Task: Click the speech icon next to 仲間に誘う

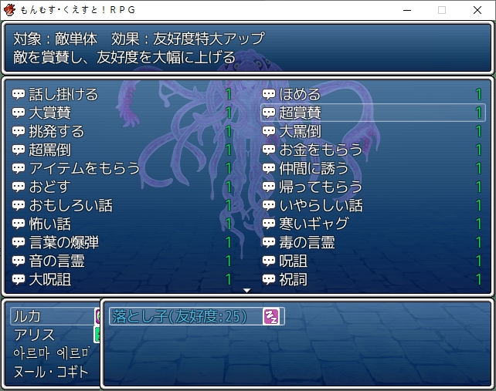Action: (x=269, y=168)
